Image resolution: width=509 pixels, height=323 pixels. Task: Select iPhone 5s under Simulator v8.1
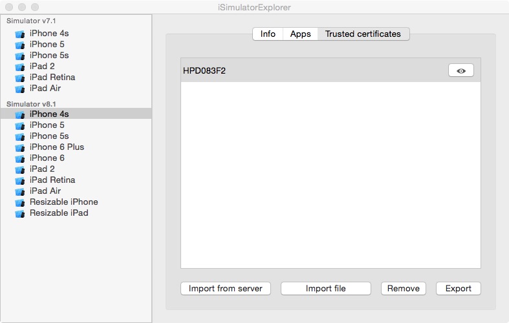pyautogui.click(x=76, y=136)
